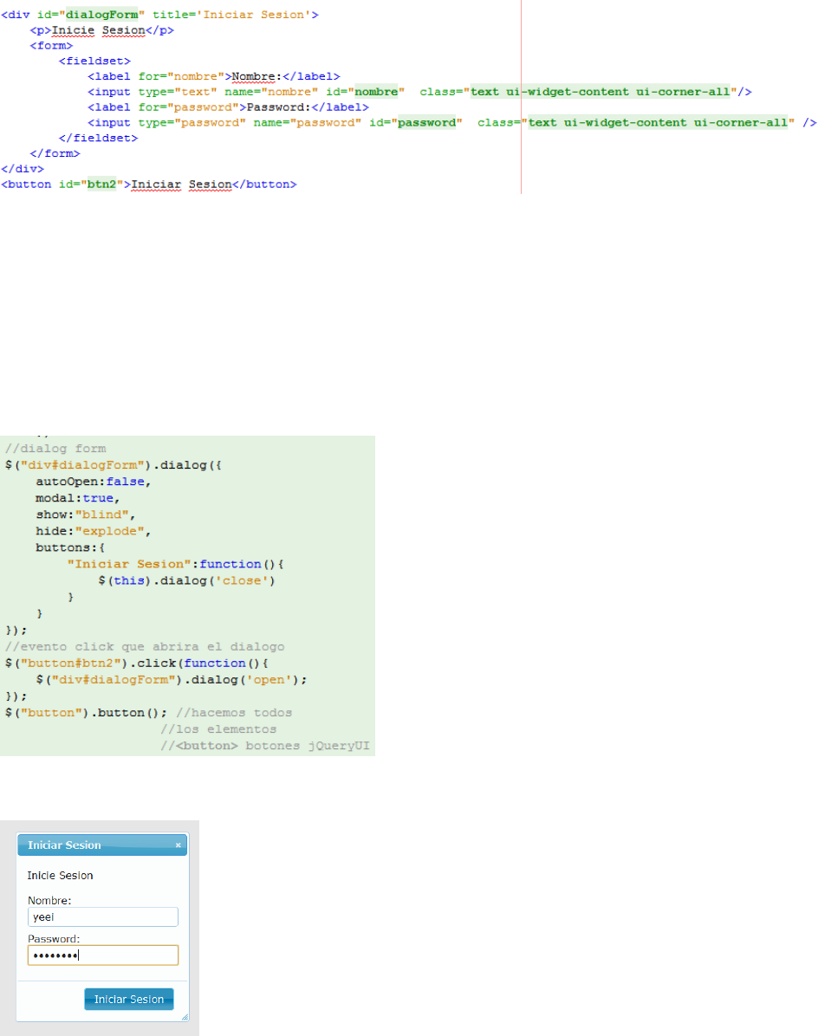Viewport: 825px width, 1036px height.
Task: Click the 'Nombre:' label in dialog
Action: [49, 901]
